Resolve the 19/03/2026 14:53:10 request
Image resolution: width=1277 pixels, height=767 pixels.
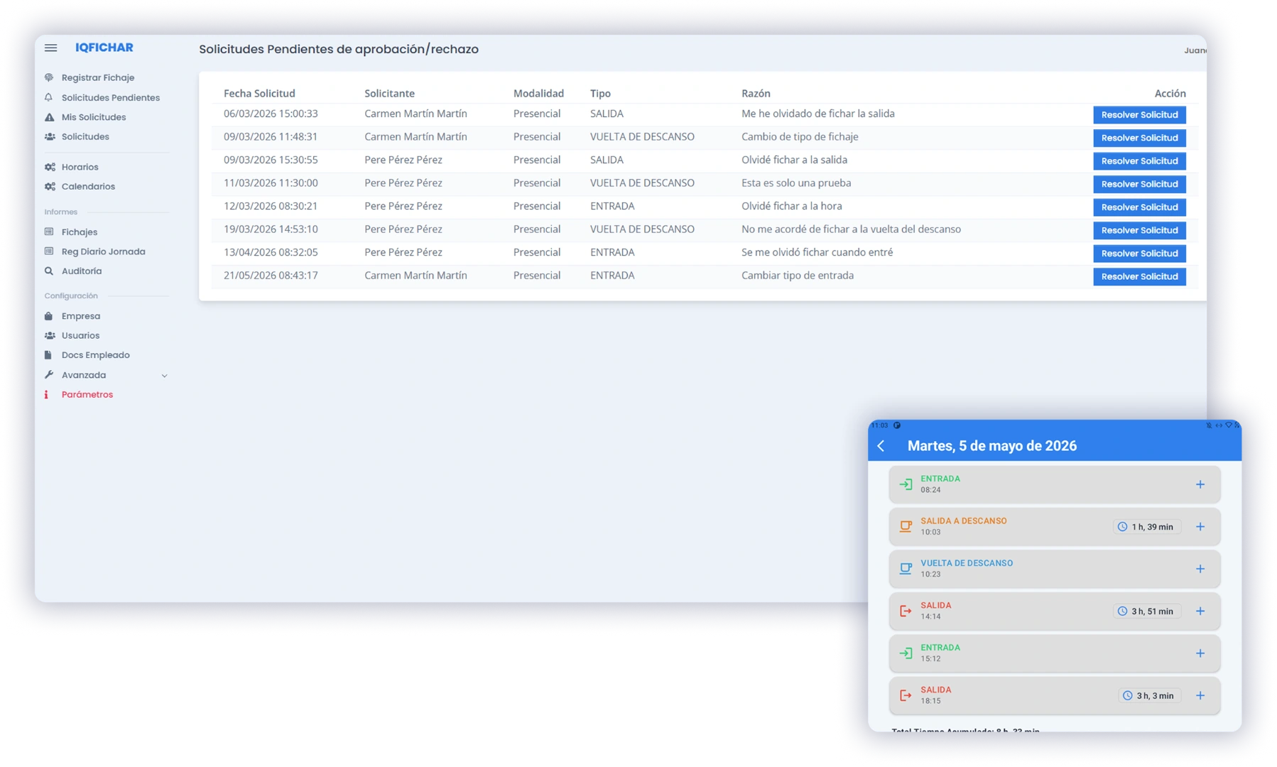1139,230
